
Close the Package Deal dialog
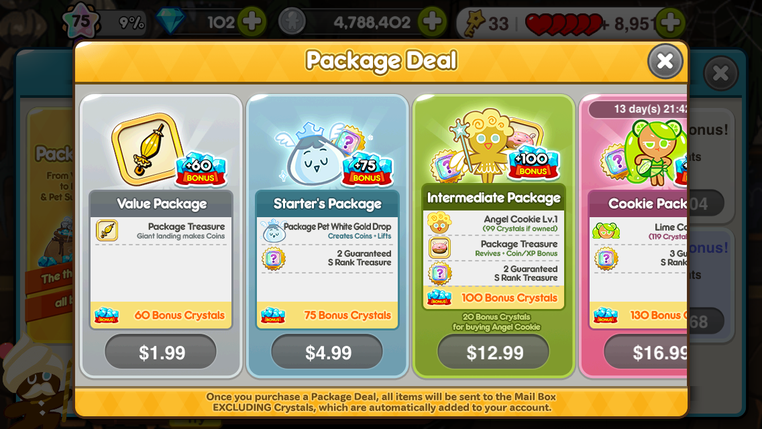[665, 61]
